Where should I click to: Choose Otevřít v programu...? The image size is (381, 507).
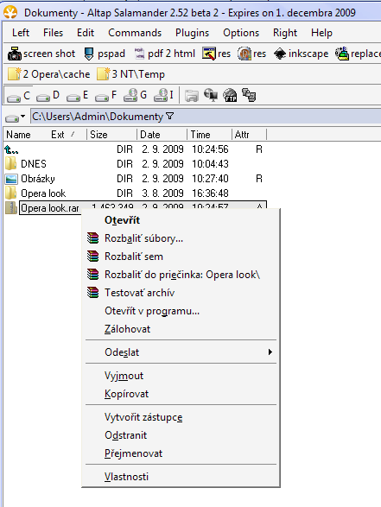coord(181,311)
